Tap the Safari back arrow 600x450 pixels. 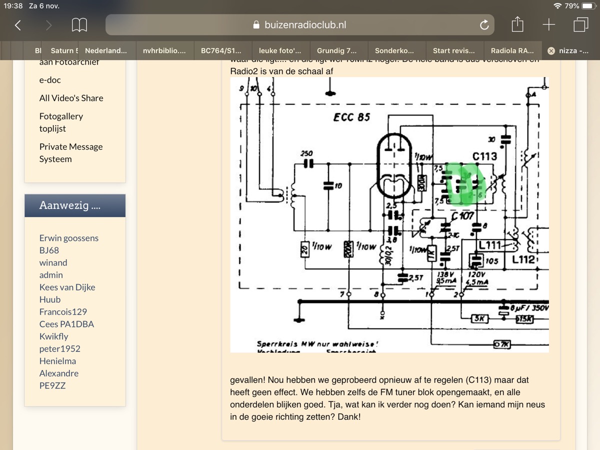click(18, 25)
